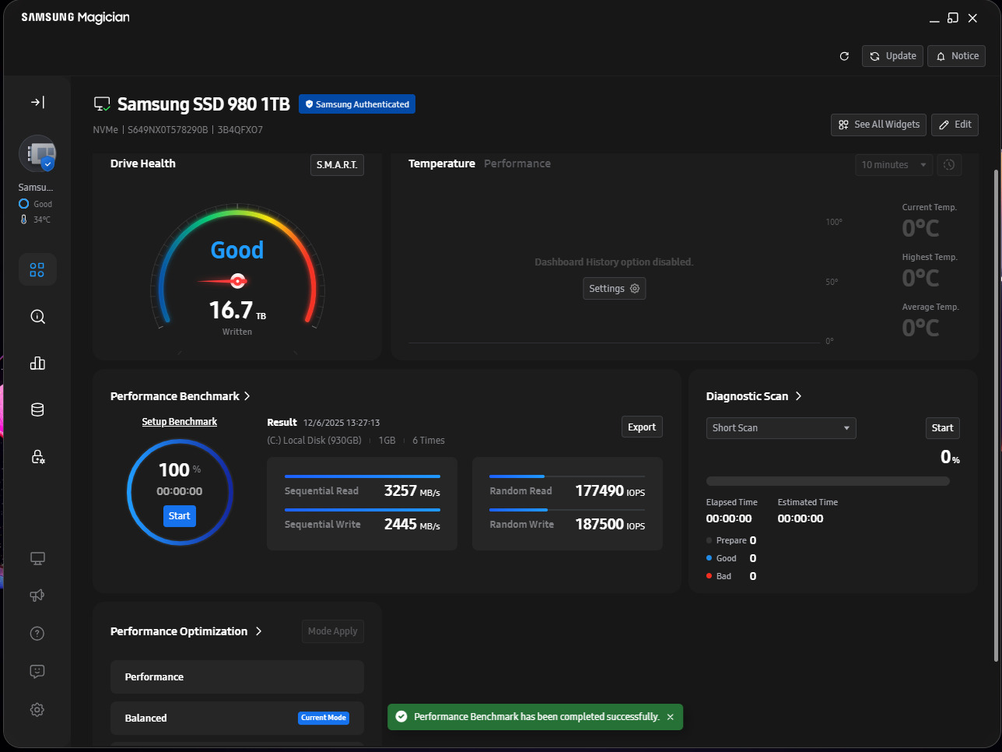Open the 10 minutes time range dropdown
The height and width of the screenshot is (752, 1002).
click(x=894, y=165)
